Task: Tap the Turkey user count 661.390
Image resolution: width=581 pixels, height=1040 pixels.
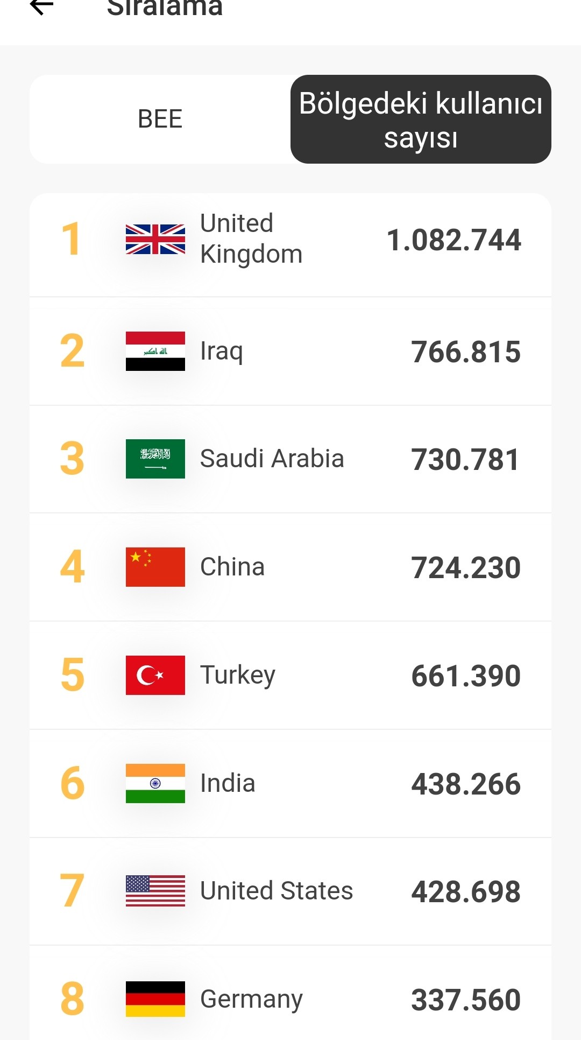Action: click(466, 676)
